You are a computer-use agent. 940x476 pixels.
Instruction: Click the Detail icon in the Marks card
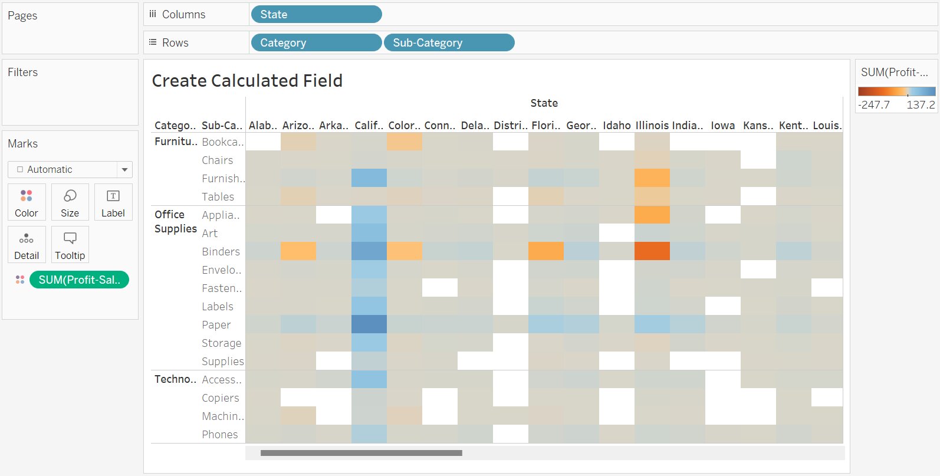pos(26,244)
